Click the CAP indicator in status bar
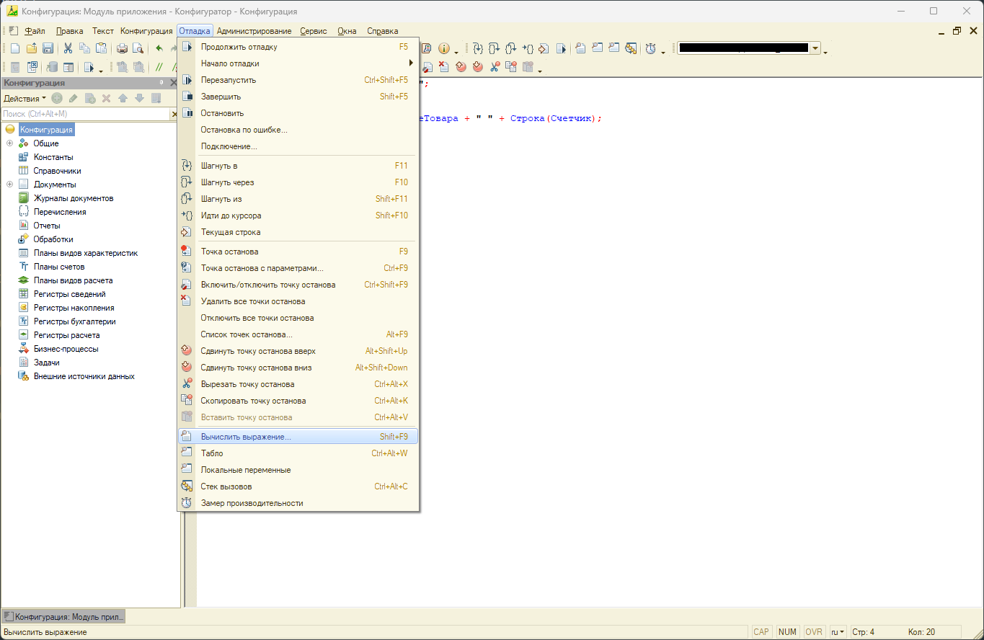The width and height of the screenshot is (984, 640). pyautogui.click(x=761, y=632)
